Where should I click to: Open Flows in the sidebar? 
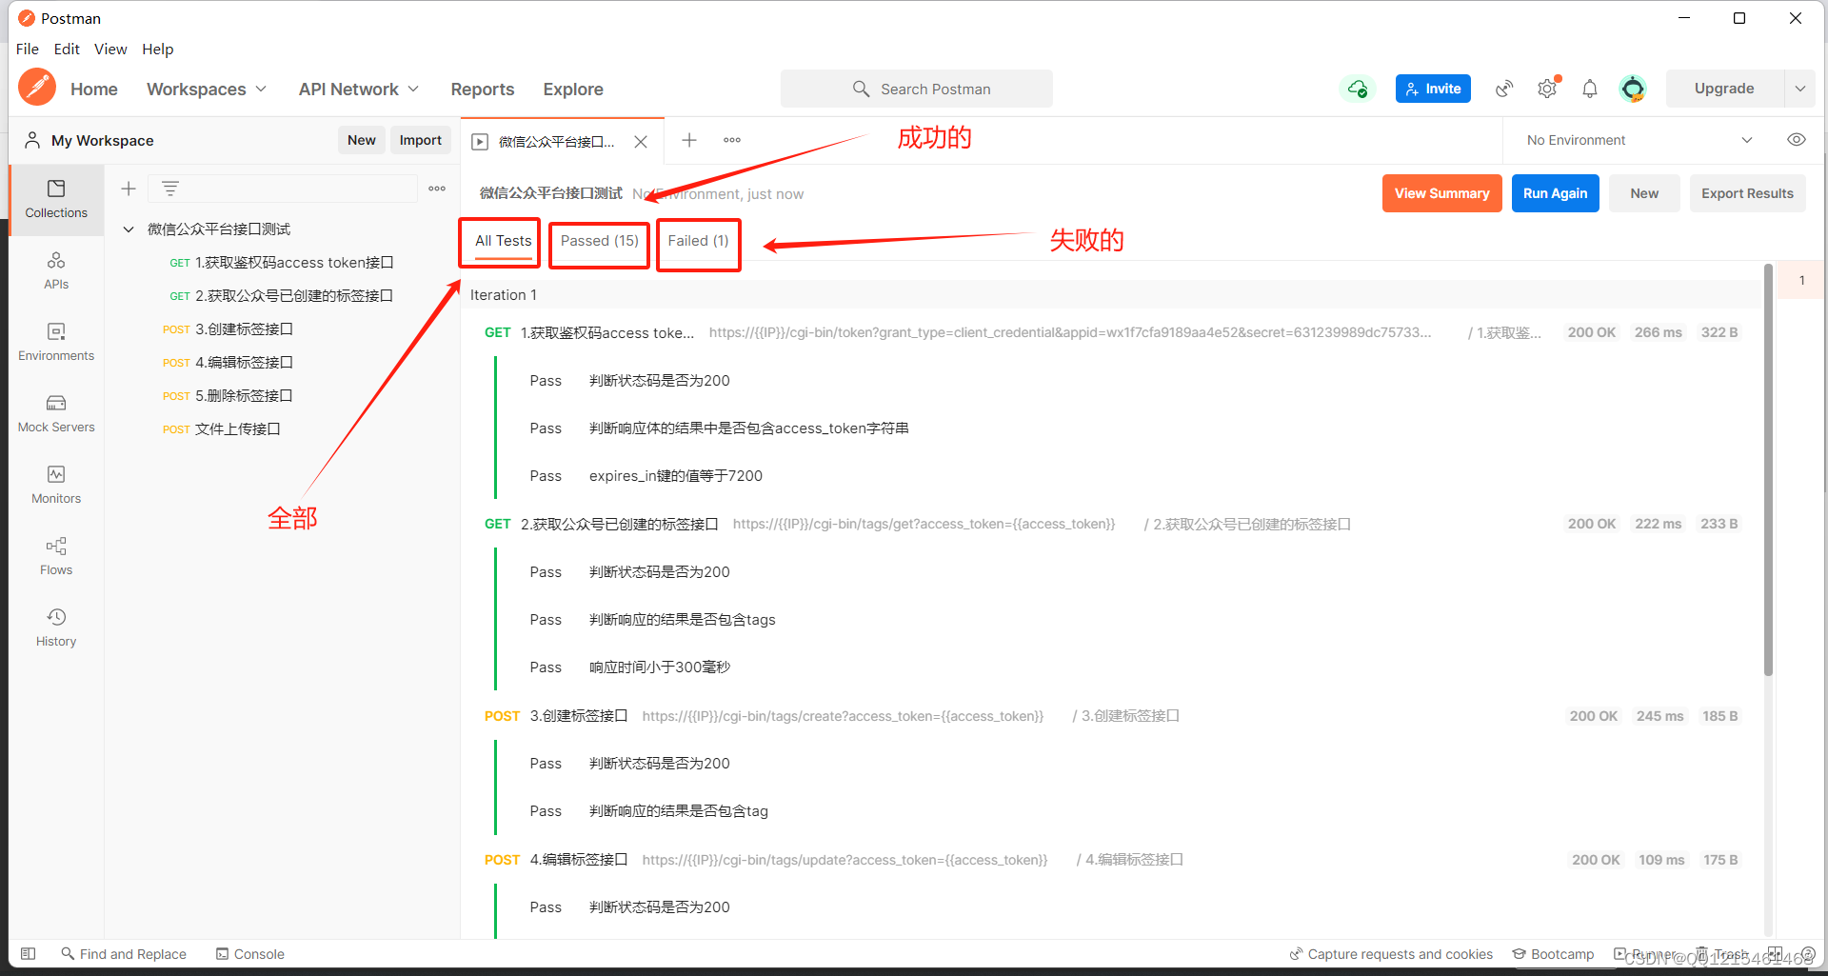pos(56,556)
